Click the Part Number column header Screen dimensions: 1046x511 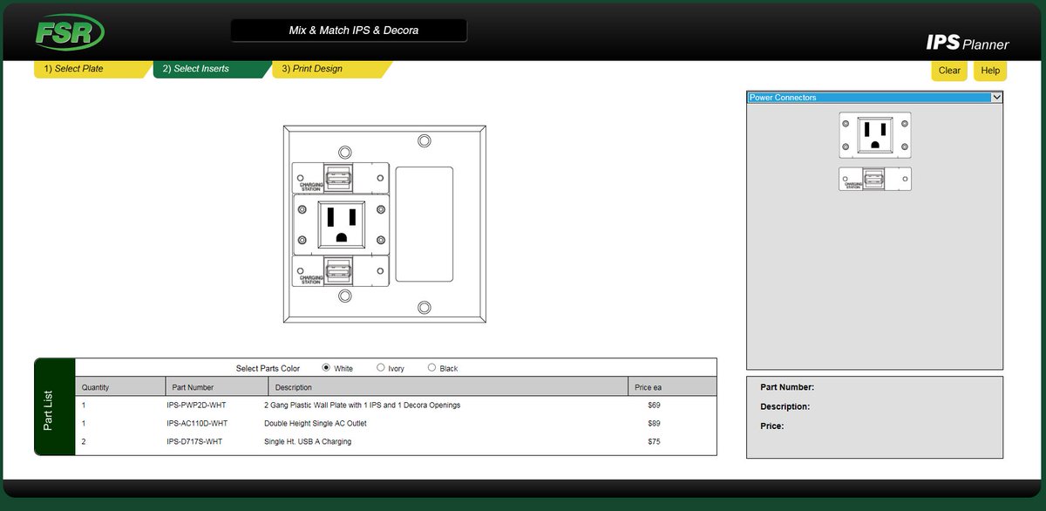point(217,387)
